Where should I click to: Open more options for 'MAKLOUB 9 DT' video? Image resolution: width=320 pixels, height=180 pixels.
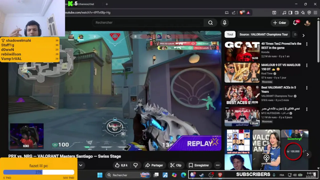tap(307, 65)
